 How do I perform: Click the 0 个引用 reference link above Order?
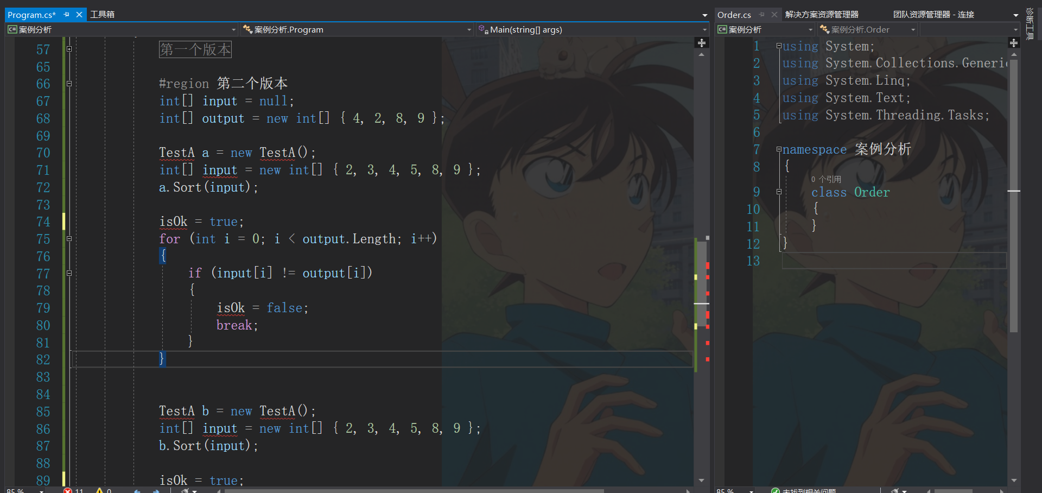point(826,179)
